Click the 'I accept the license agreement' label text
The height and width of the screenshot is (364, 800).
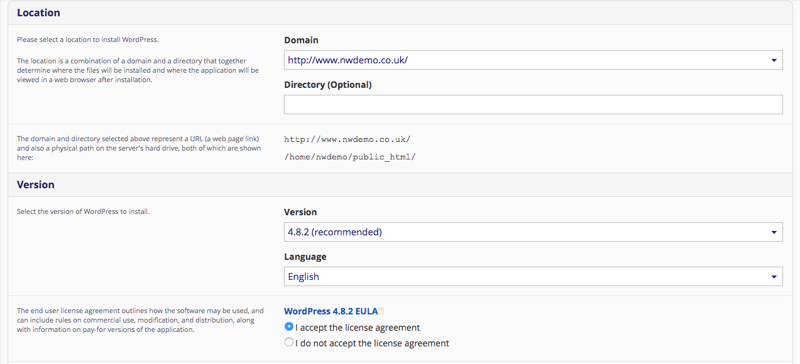[x=358, y=328]
